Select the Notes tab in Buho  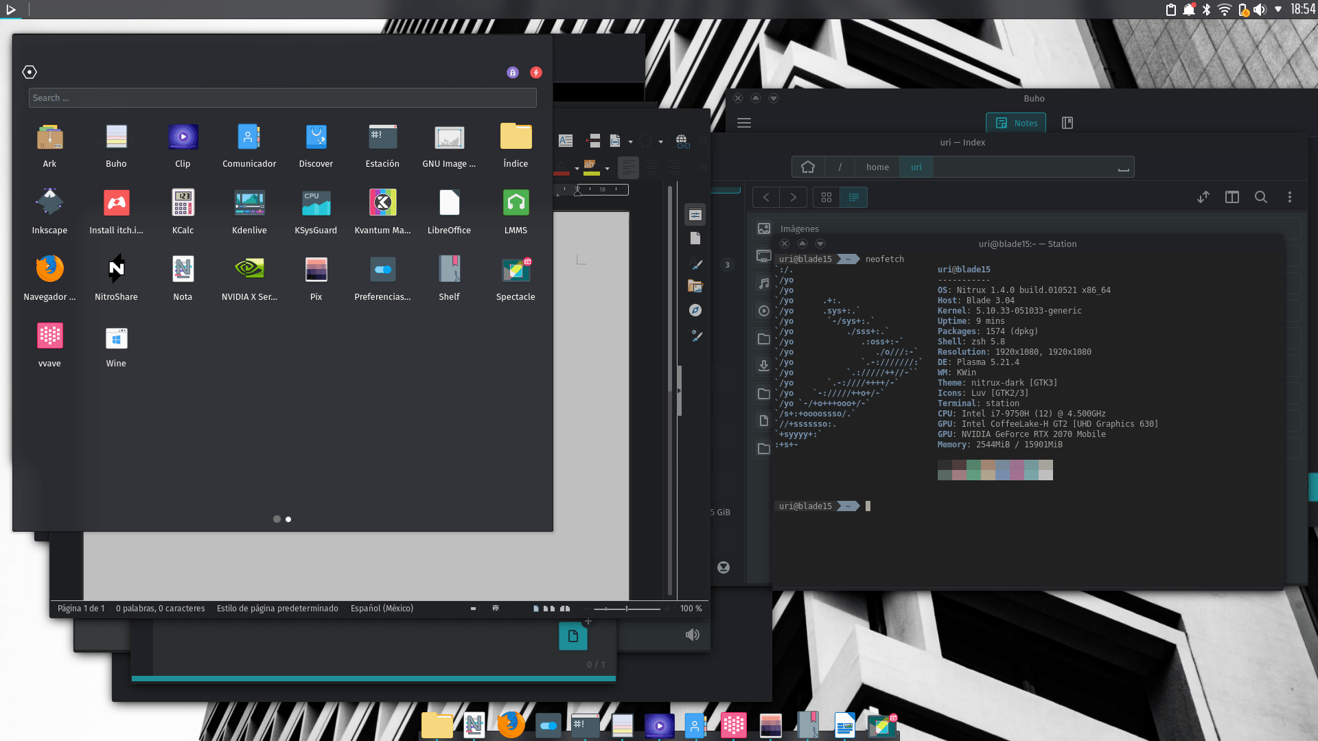(1016, 123)
